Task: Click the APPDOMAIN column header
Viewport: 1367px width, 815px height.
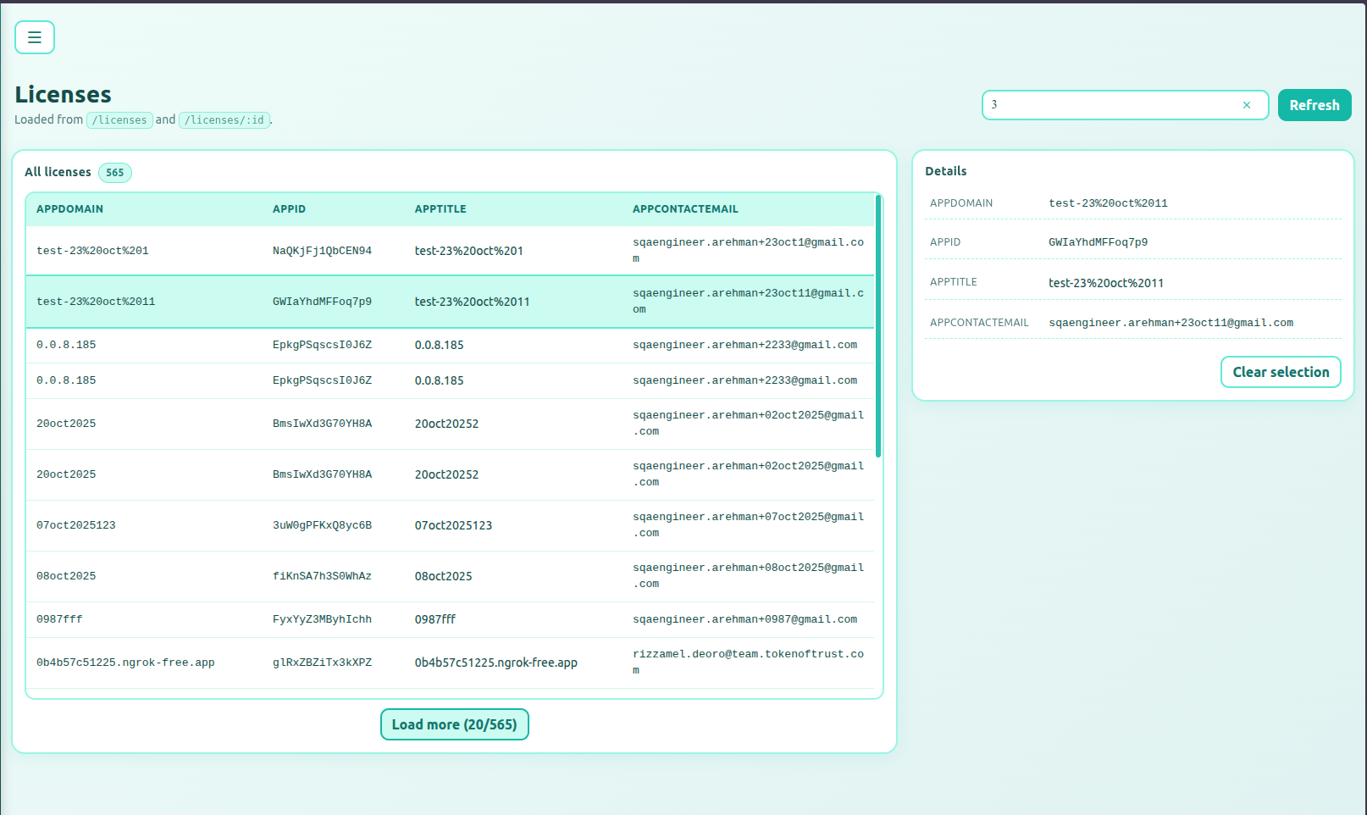Action: [x=69, y=209]
